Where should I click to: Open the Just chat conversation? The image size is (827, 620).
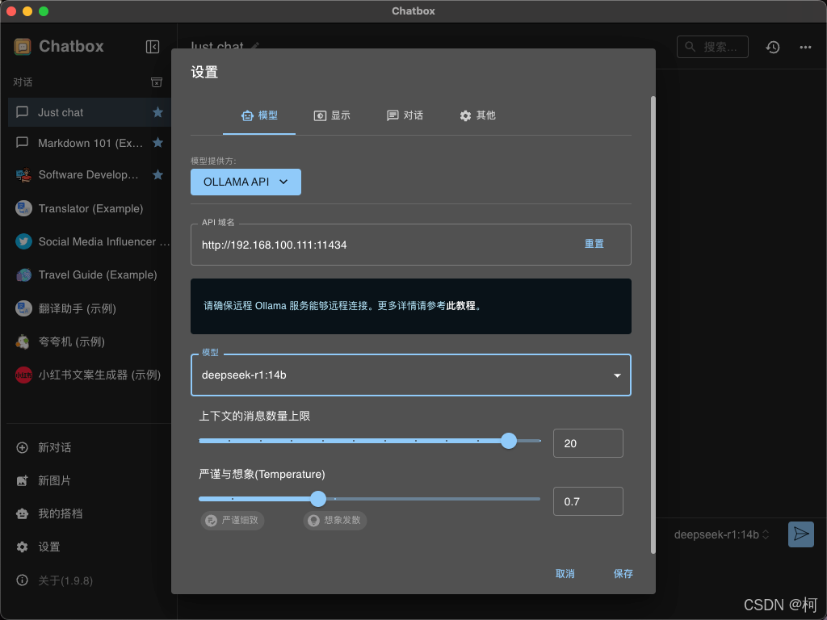pos(89,112)
